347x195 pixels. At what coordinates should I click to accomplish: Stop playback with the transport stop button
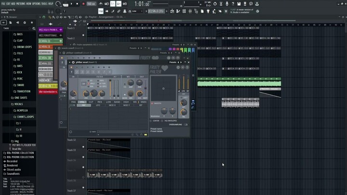77,4
